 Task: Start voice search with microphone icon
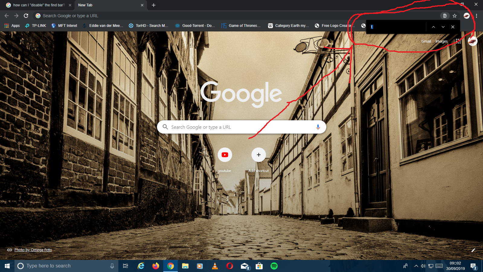pyautogui.click(x=318, y=127)
